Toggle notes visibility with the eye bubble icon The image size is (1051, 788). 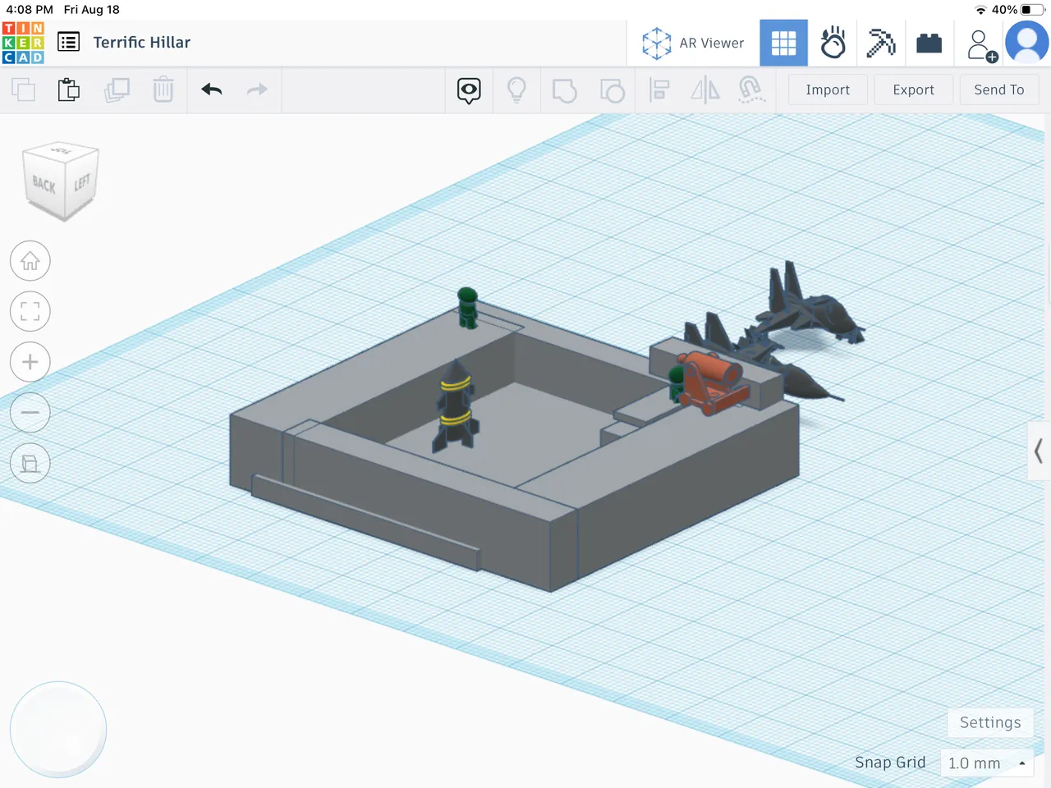pyautogui.click(x=469, y=90)
